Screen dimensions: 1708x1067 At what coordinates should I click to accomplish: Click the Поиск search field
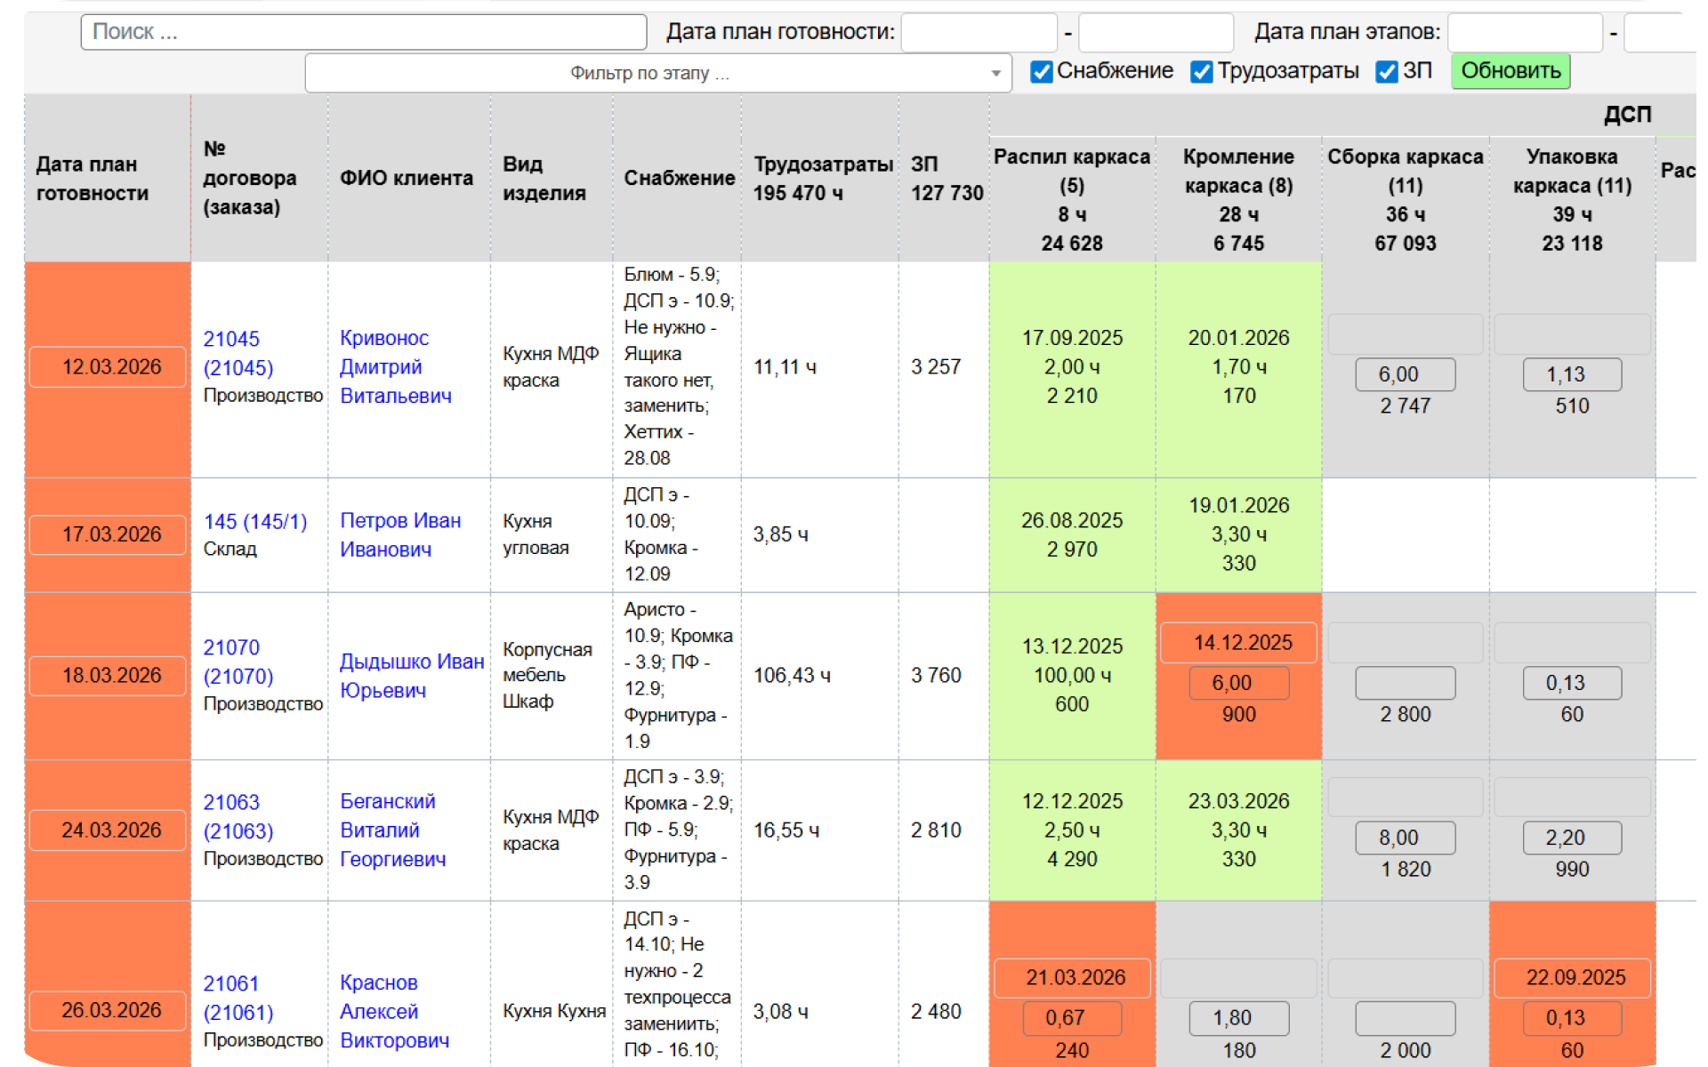click(x=363, y=32)
